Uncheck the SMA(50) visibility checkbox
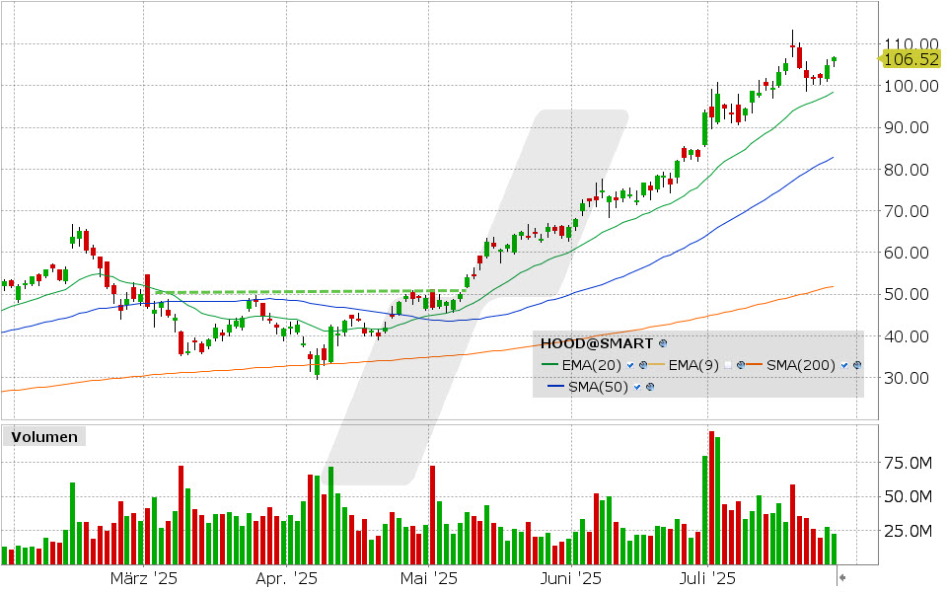947x592 pixels. [x=637, y=387]
